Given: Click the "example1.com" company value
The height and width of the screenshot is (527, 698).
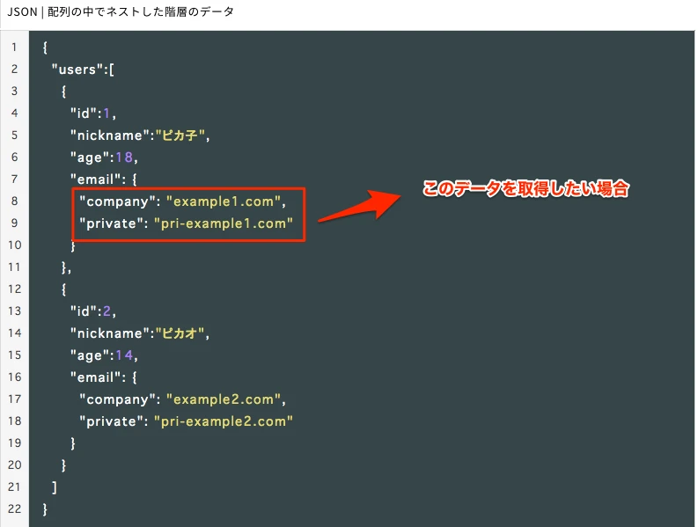Looking at the screenshot, I should pyautogui.click(x=224, y=201).
